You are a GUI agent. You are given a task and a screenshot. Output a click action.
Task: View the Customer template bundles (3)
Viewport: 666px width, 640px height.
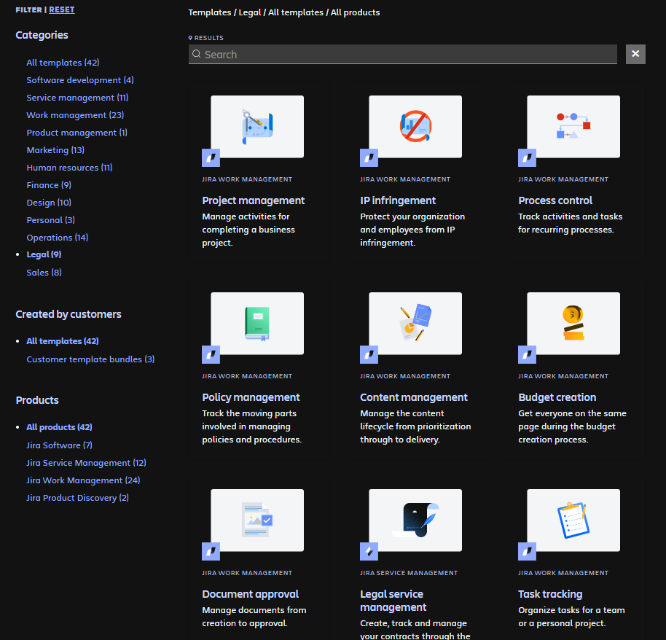coord(90,359)
